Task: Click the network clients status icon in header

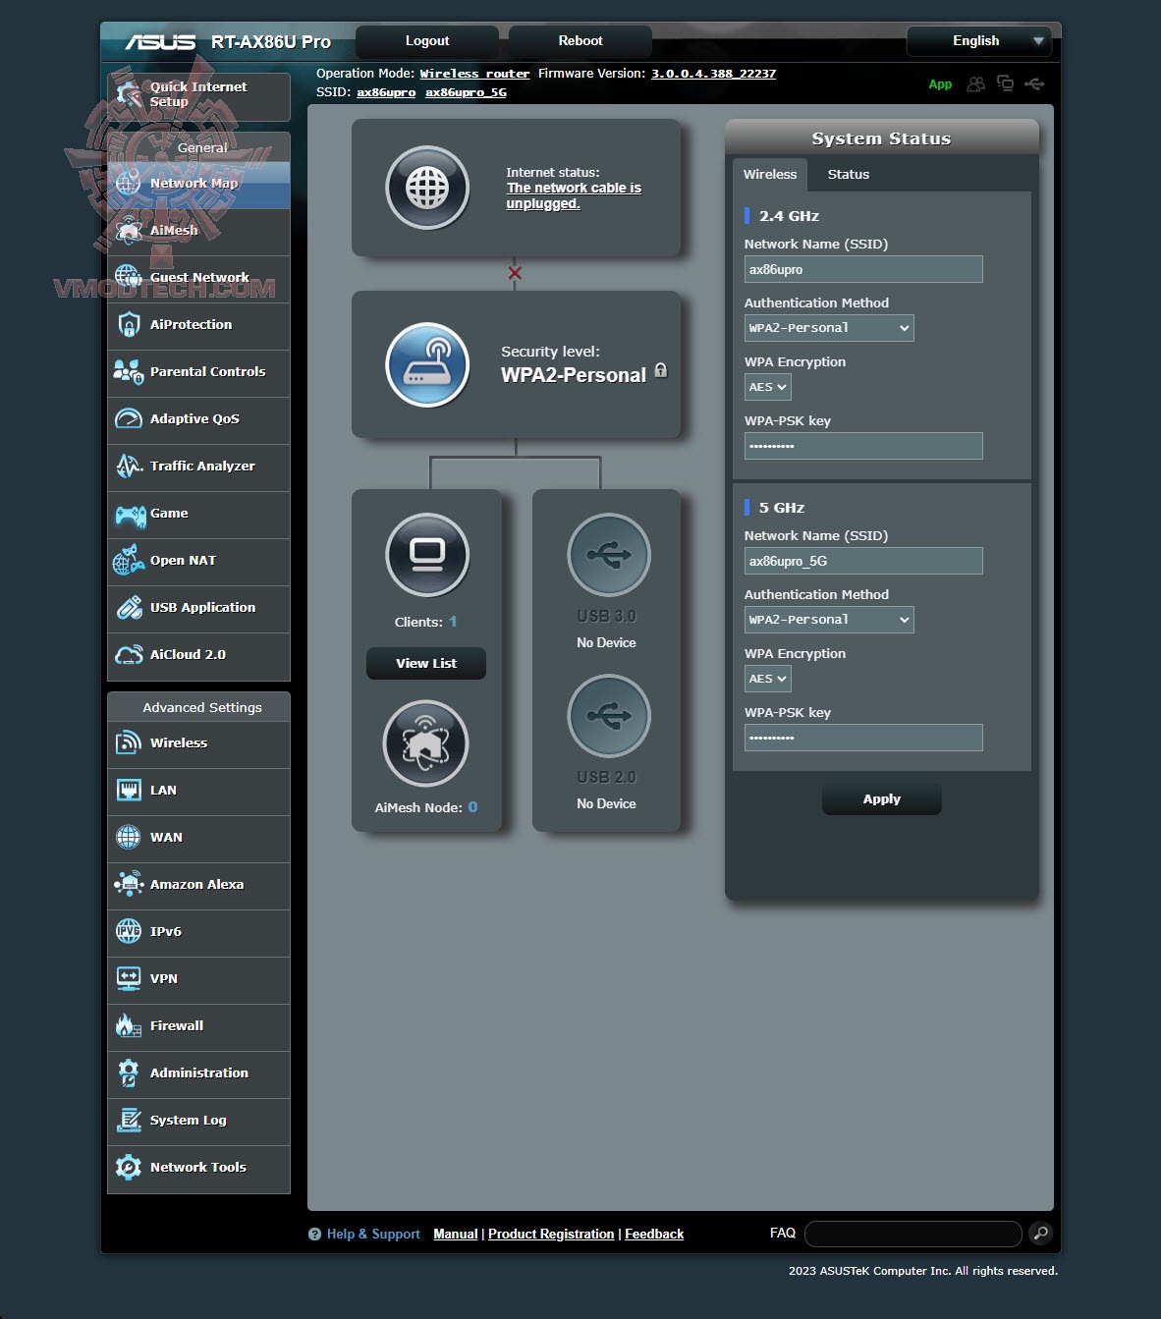Action: pyautogui.click(x=1005, y=83)
